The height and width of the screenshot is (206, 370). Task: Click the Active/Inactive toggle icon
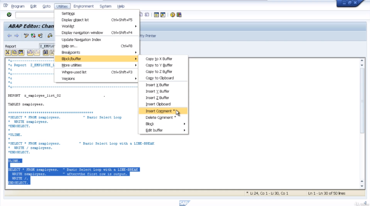pos(33,36)
